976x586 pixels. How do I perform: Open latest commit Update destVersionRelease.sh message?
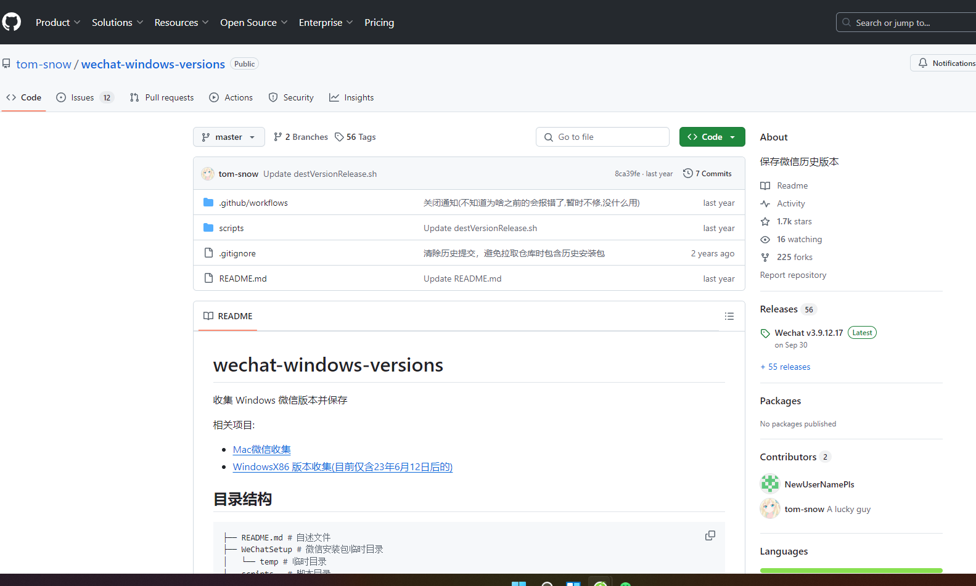pyautogui.click(x=320, y=174)
